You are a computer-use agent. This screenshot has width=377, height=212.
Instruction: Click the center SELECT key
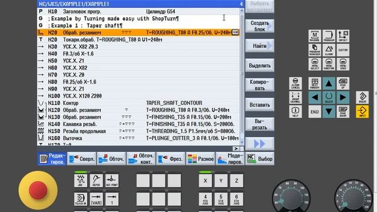tap(329, 98)
